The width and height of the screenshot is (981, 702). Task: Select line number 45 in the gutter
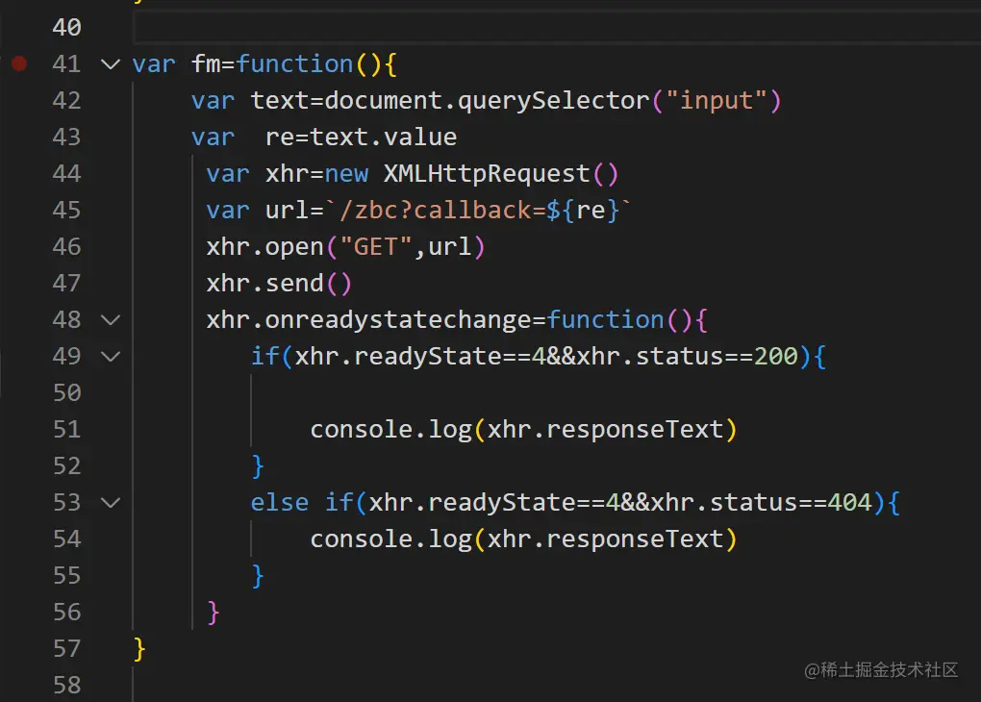(x=67, y=210)
